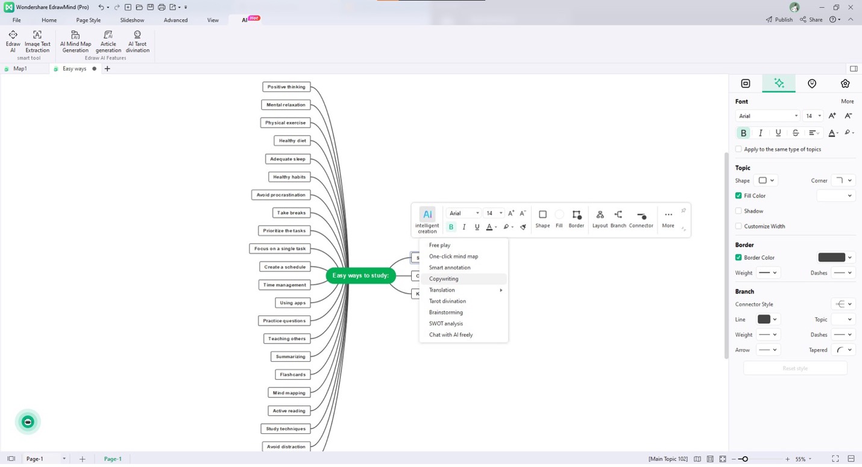
Task: Open the sticker marker tab in panel
Action: tap(812, 84)
